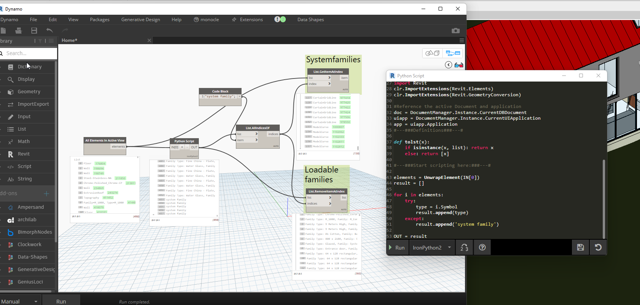
Task: Close the Home* workspace tab
Action: click(x=149, y=40)
